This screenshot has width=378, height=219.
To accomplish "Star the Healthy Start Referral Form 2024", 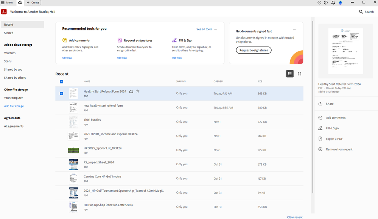I will click(138, 91).
